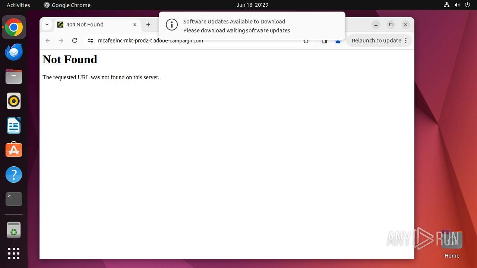Screen dimensions: 477x268
Task: Close the Chrome window
Action: click(x=406, y=25)
